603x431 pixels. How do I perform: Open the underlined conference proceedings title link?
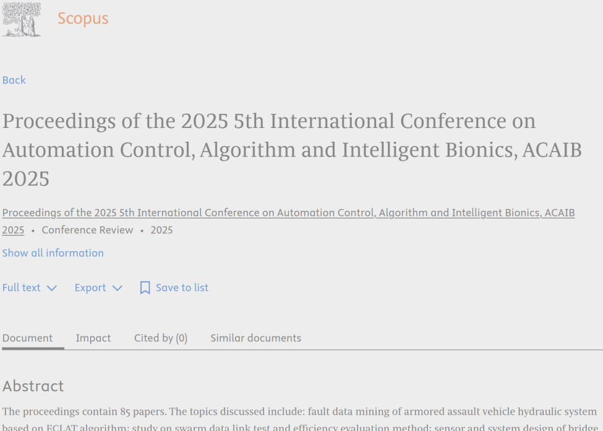288,212
